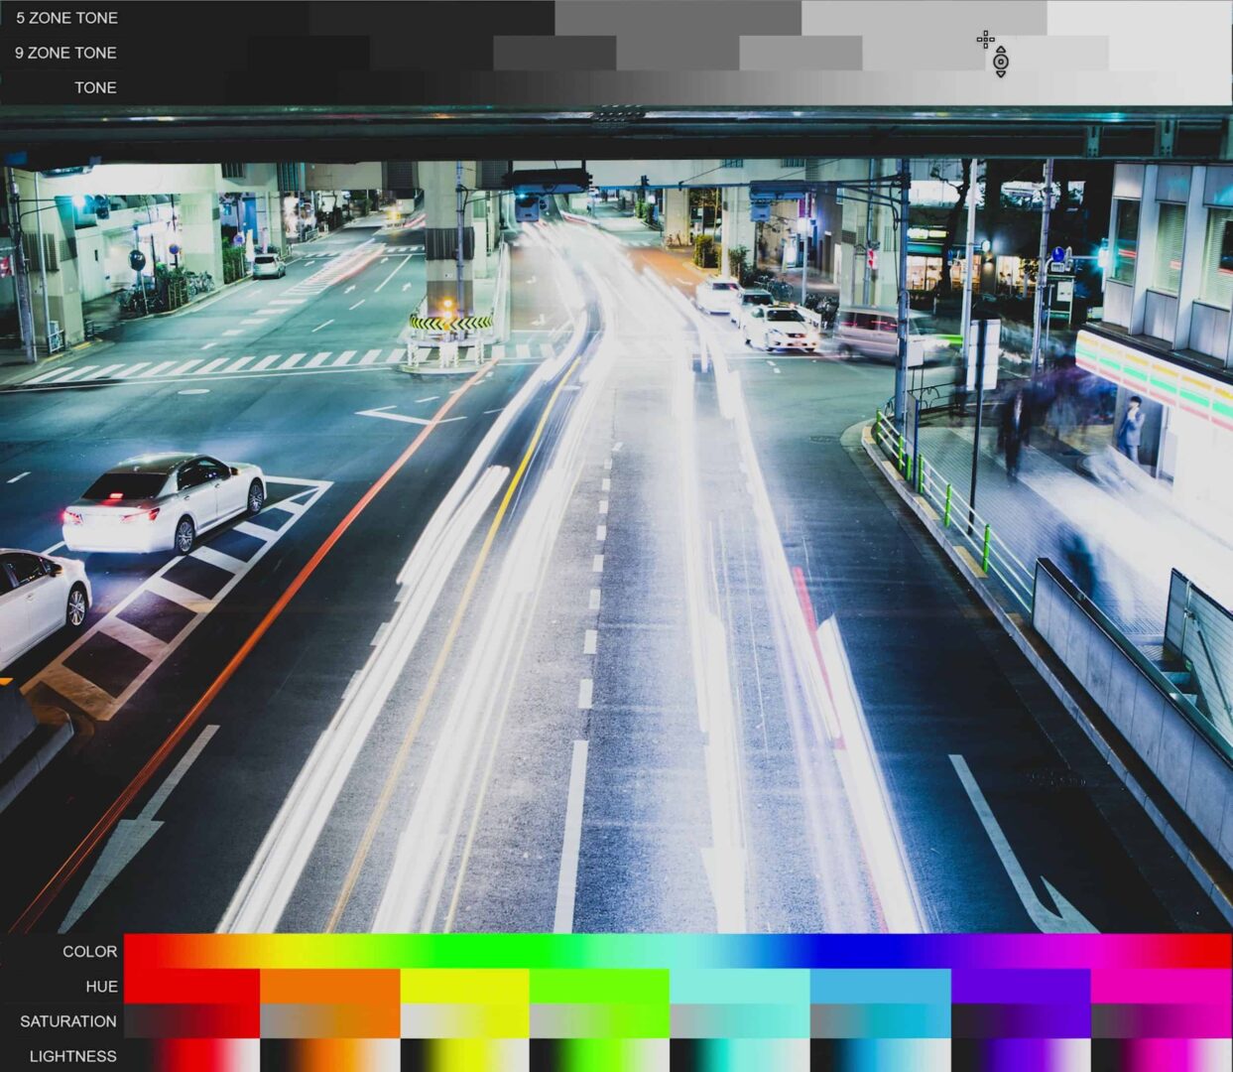
Task: Select the darkest zone in 5 ZONE TONE row
Action: (216, 18)
